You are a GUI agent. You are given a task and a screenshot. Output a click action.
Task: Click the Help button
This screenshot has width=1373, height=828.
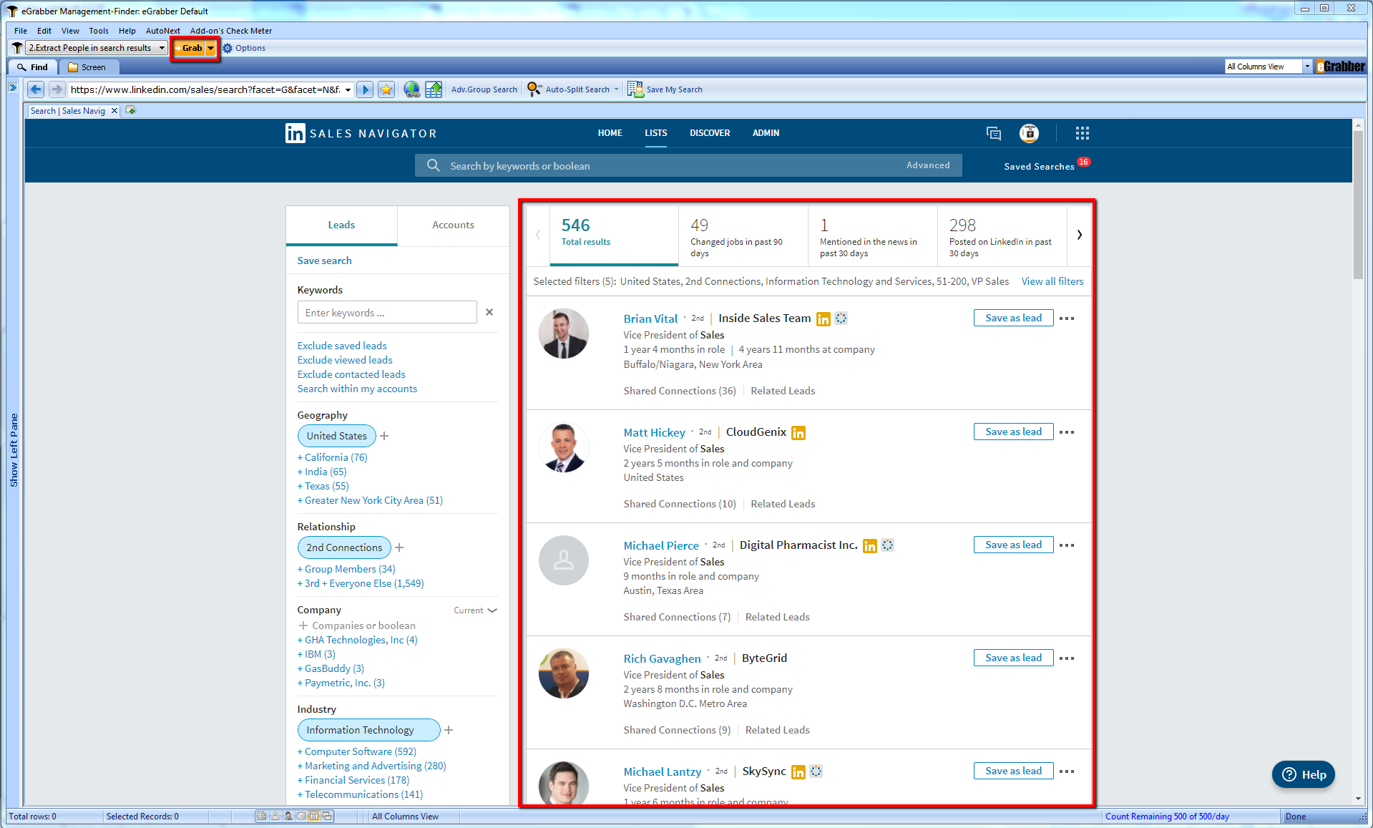1304,774
